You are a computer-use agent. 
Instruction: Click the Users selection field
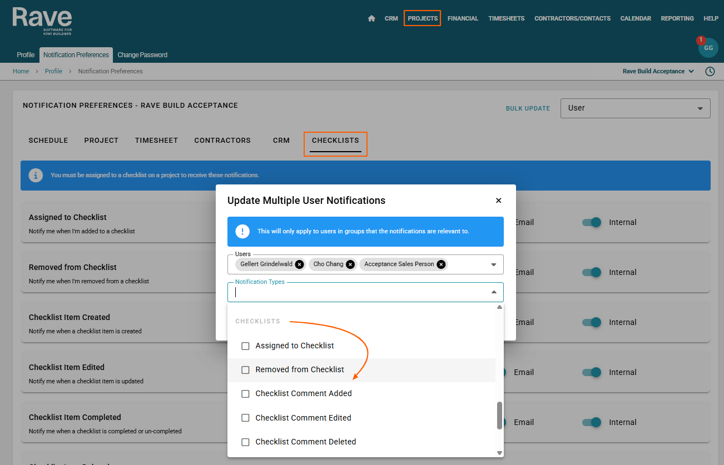pyautogui.click(x=365, y=264)
